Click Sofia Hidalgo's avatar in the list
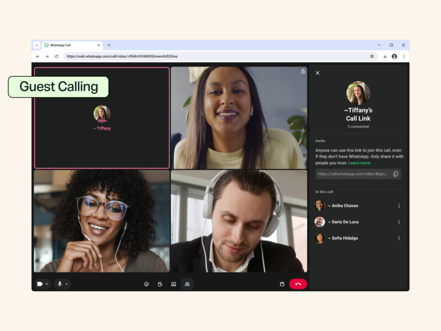The height and width of the screenshot is (331, 441). pyautogui.click(x=320, y=238)
